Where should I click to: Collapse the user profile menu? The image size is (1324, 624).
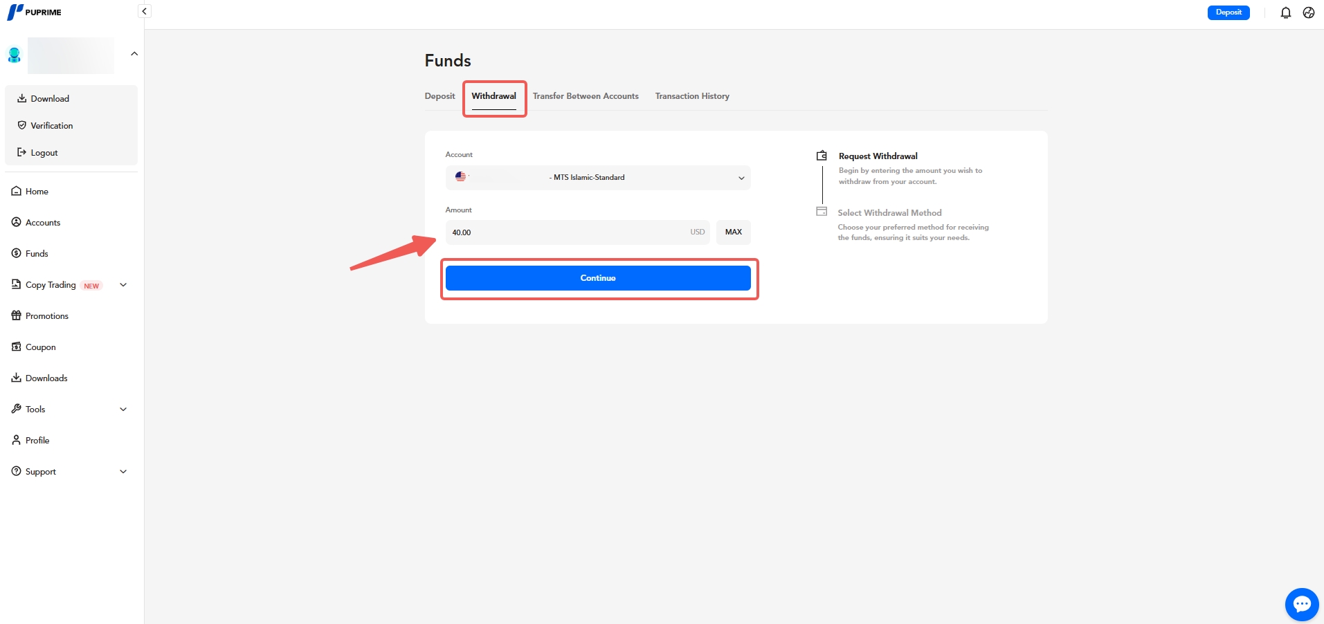click(x=134, y=54)
